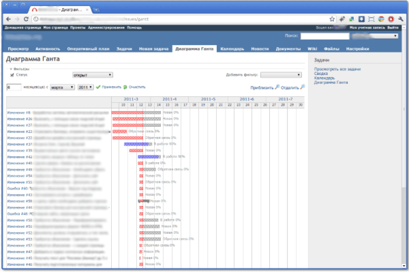The width and height of the screenshot is (409, 272).
Task: Switch to the Задачи tab
Action: 124,49
